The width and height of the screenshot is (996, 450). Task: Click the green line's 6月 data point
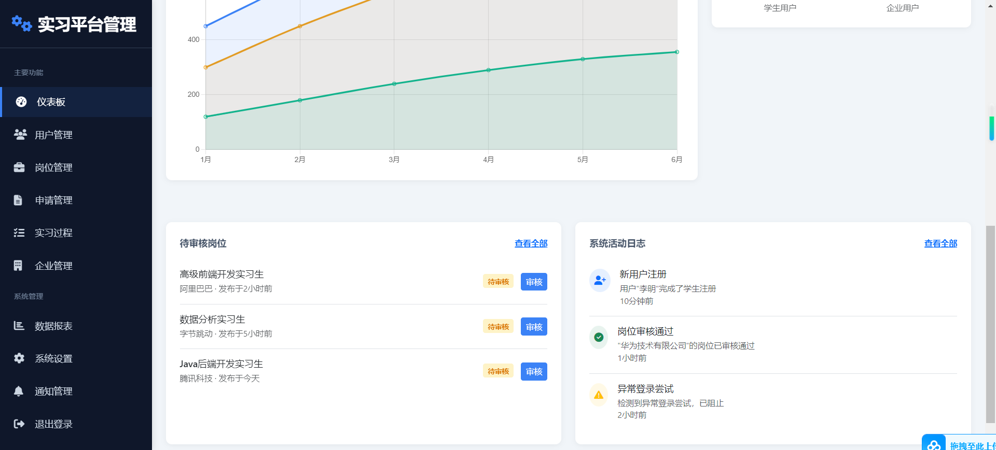pyautogui.click(x=677, y=52)
